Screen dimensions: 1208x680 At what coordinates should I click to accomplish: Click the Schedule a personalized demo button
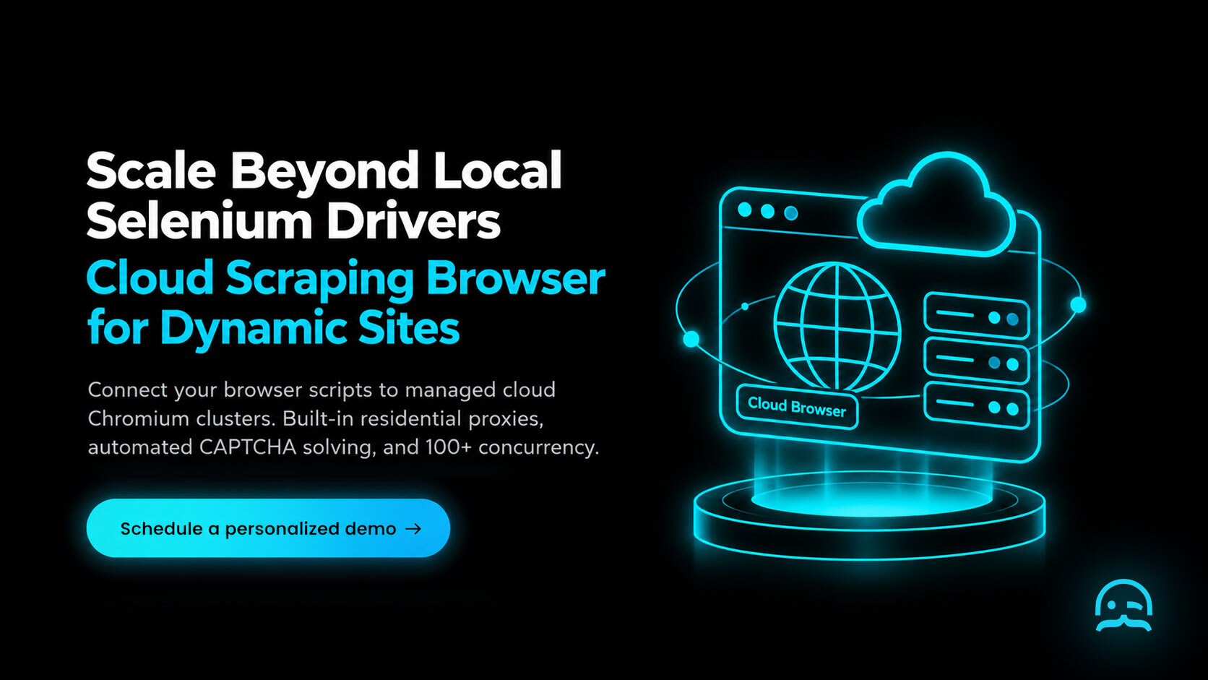click(268, 528)
